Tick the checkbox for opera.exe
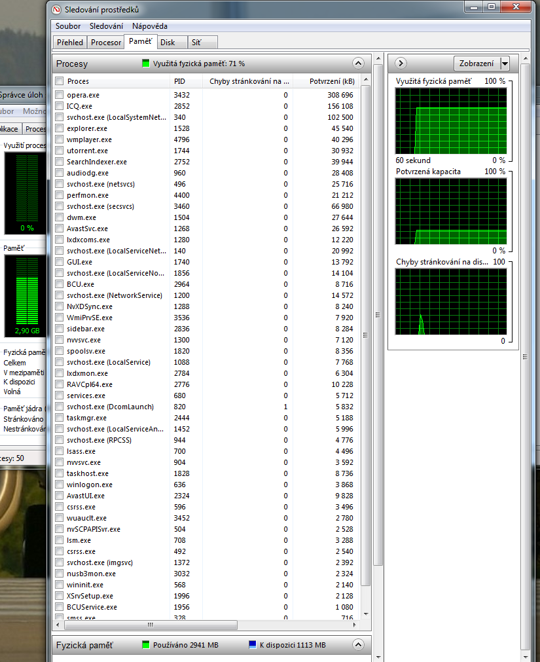Viewport: 540px width, 662px height. pos(60,95)
